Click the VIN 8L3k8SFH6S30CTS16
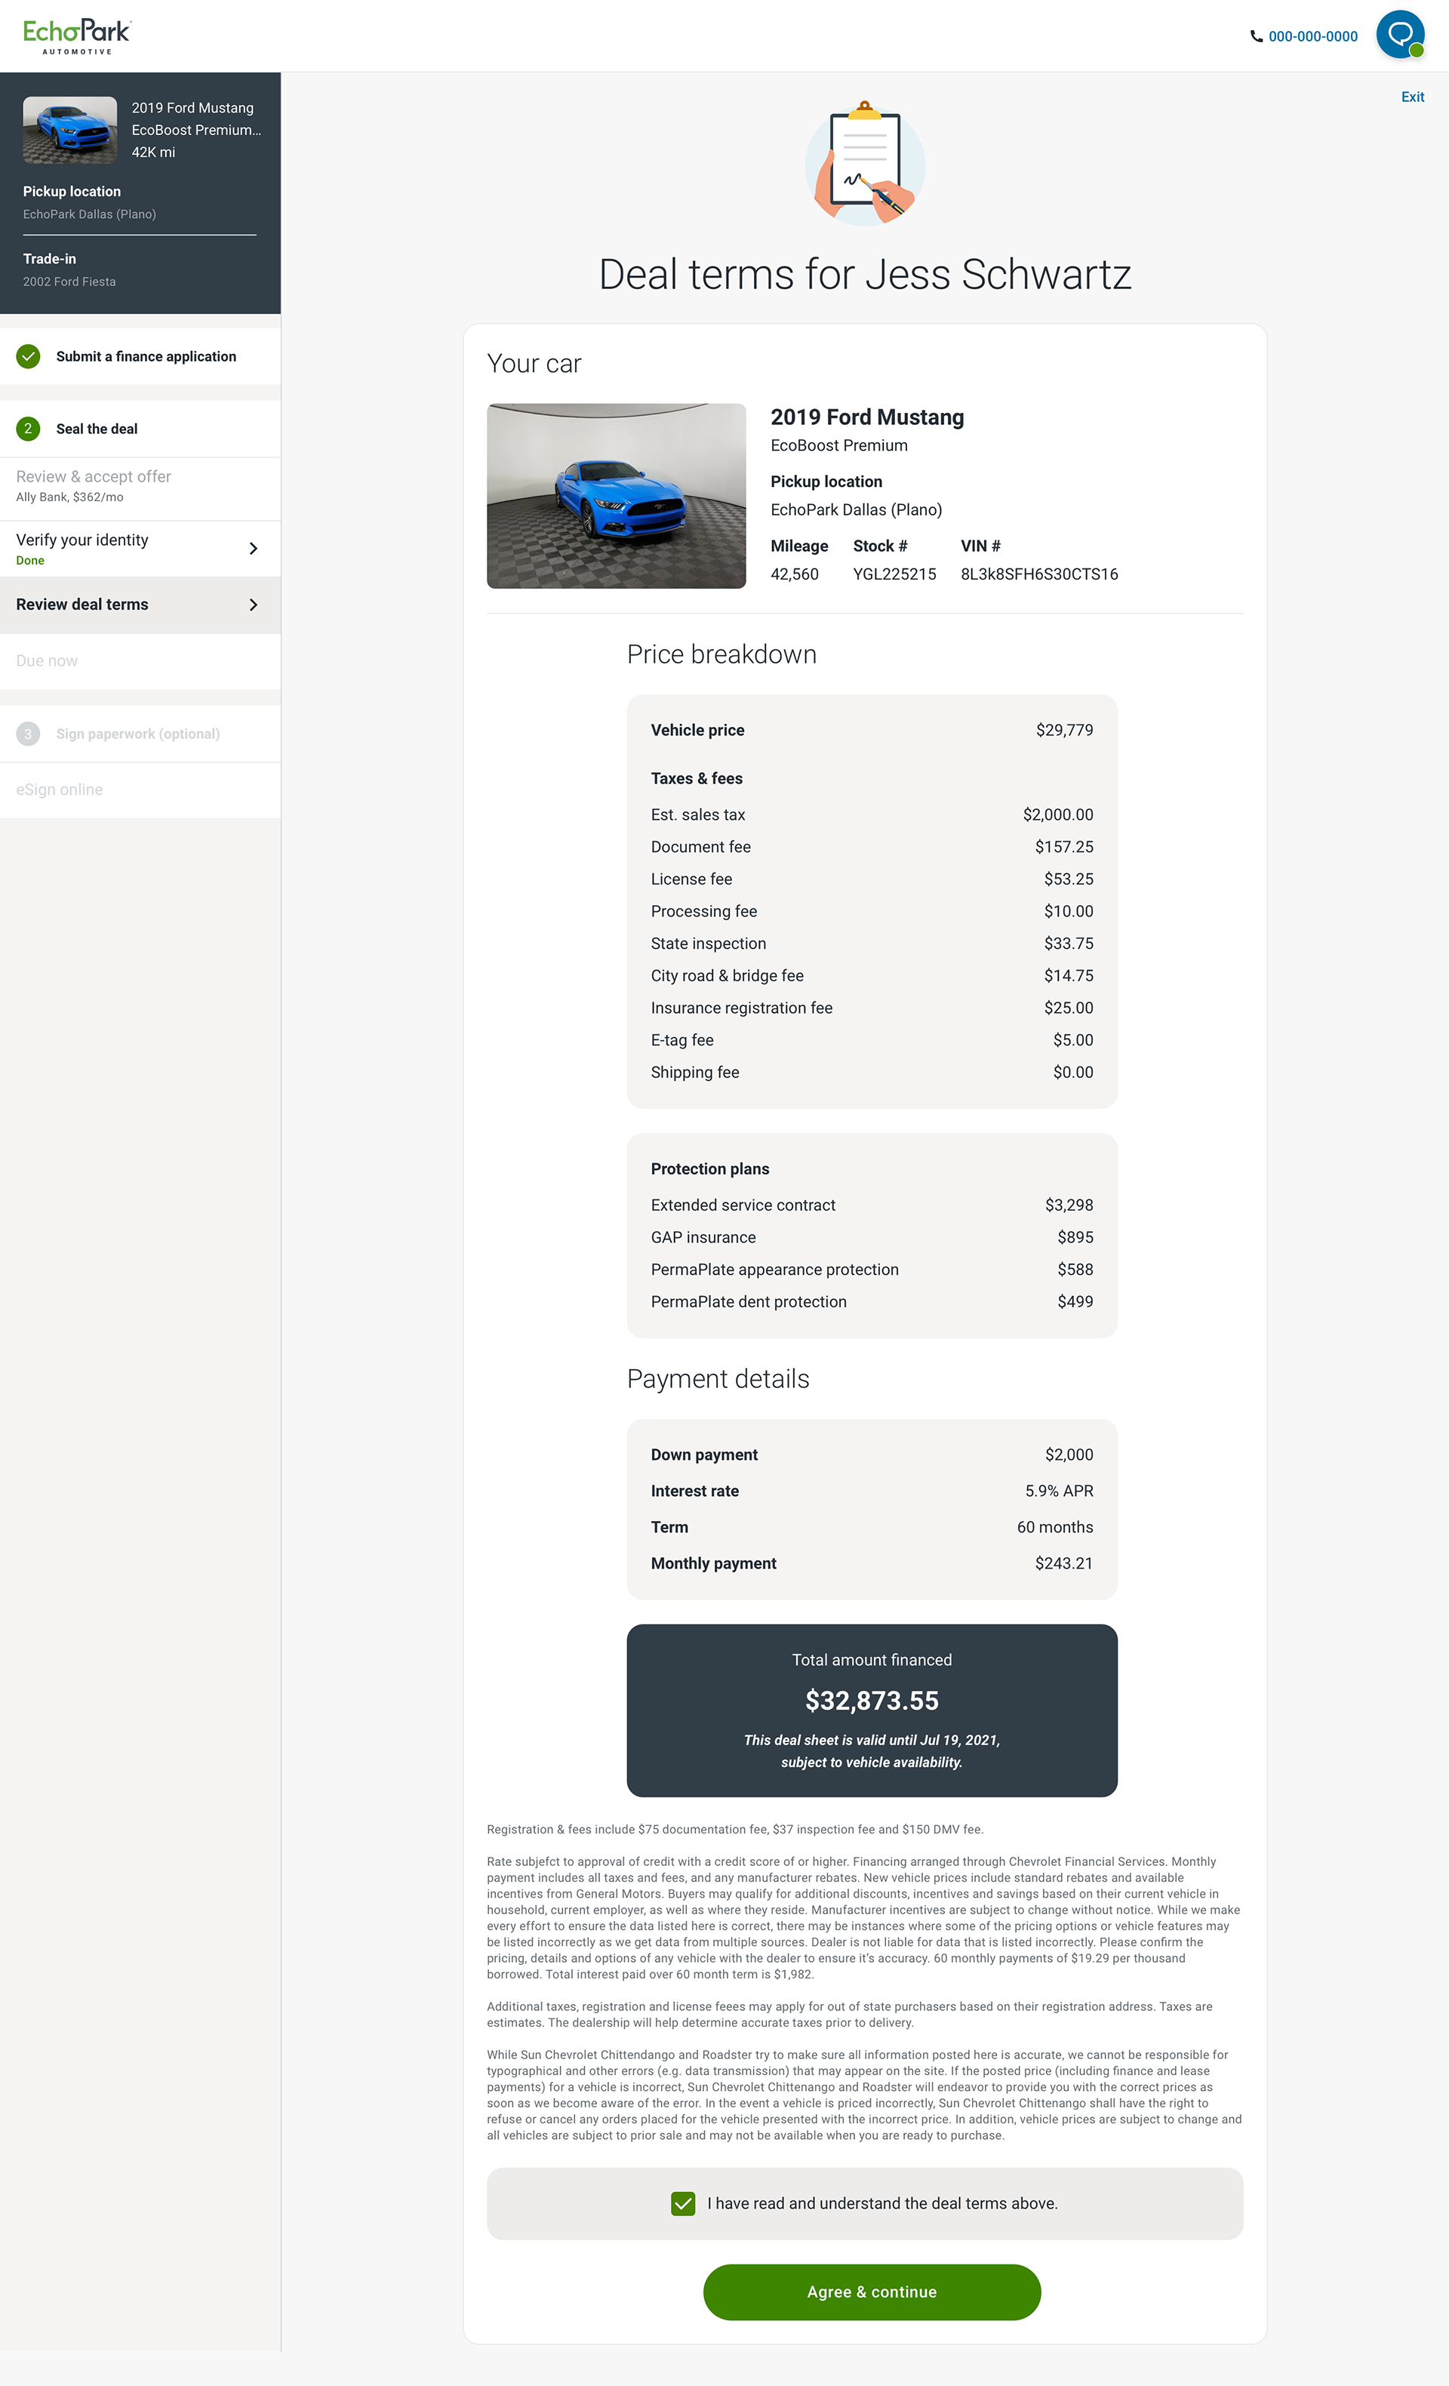Screen dimensions: 1449x2386 [1039, 574]
